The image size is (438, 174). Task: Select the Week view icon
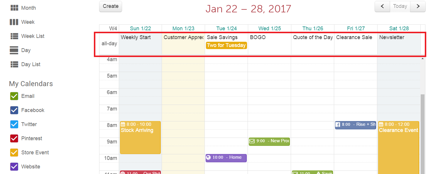(x=14, y=22)
